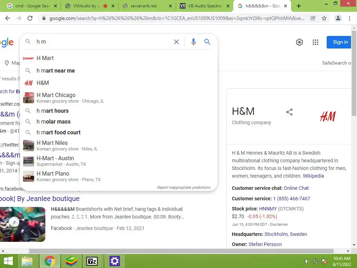Open the Disclaimer link under stock price
The width and height of the screenshot is (357, 268).
point(279,224)
